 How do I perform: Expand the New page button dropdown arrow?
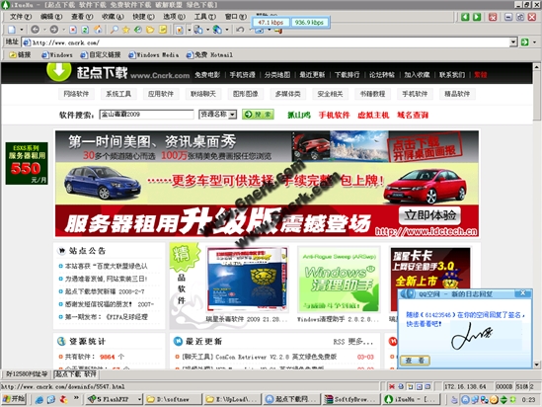point(22,30)
